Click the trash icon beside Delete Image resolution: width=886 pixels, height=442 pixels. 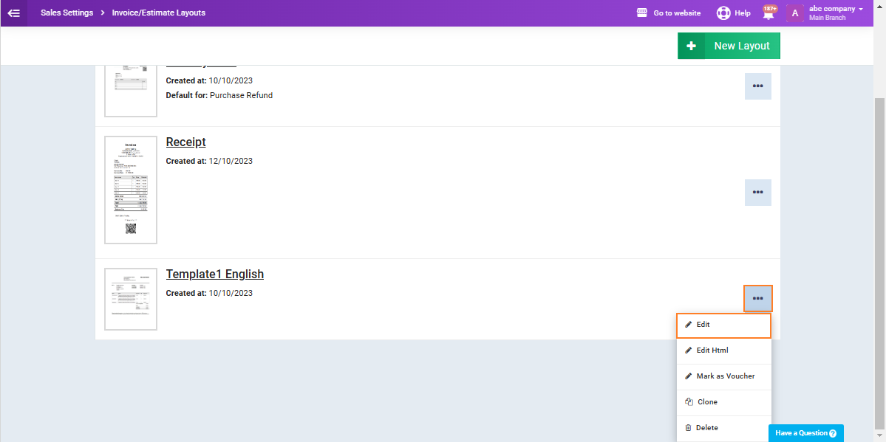(688, 428)
